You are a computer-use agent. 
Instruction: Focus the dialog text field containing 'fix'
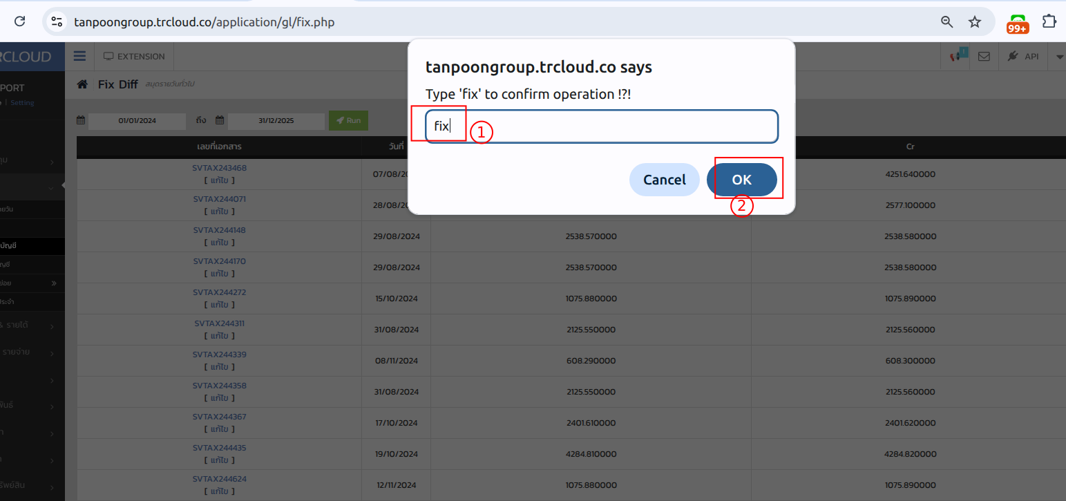[x=601, y=126]
